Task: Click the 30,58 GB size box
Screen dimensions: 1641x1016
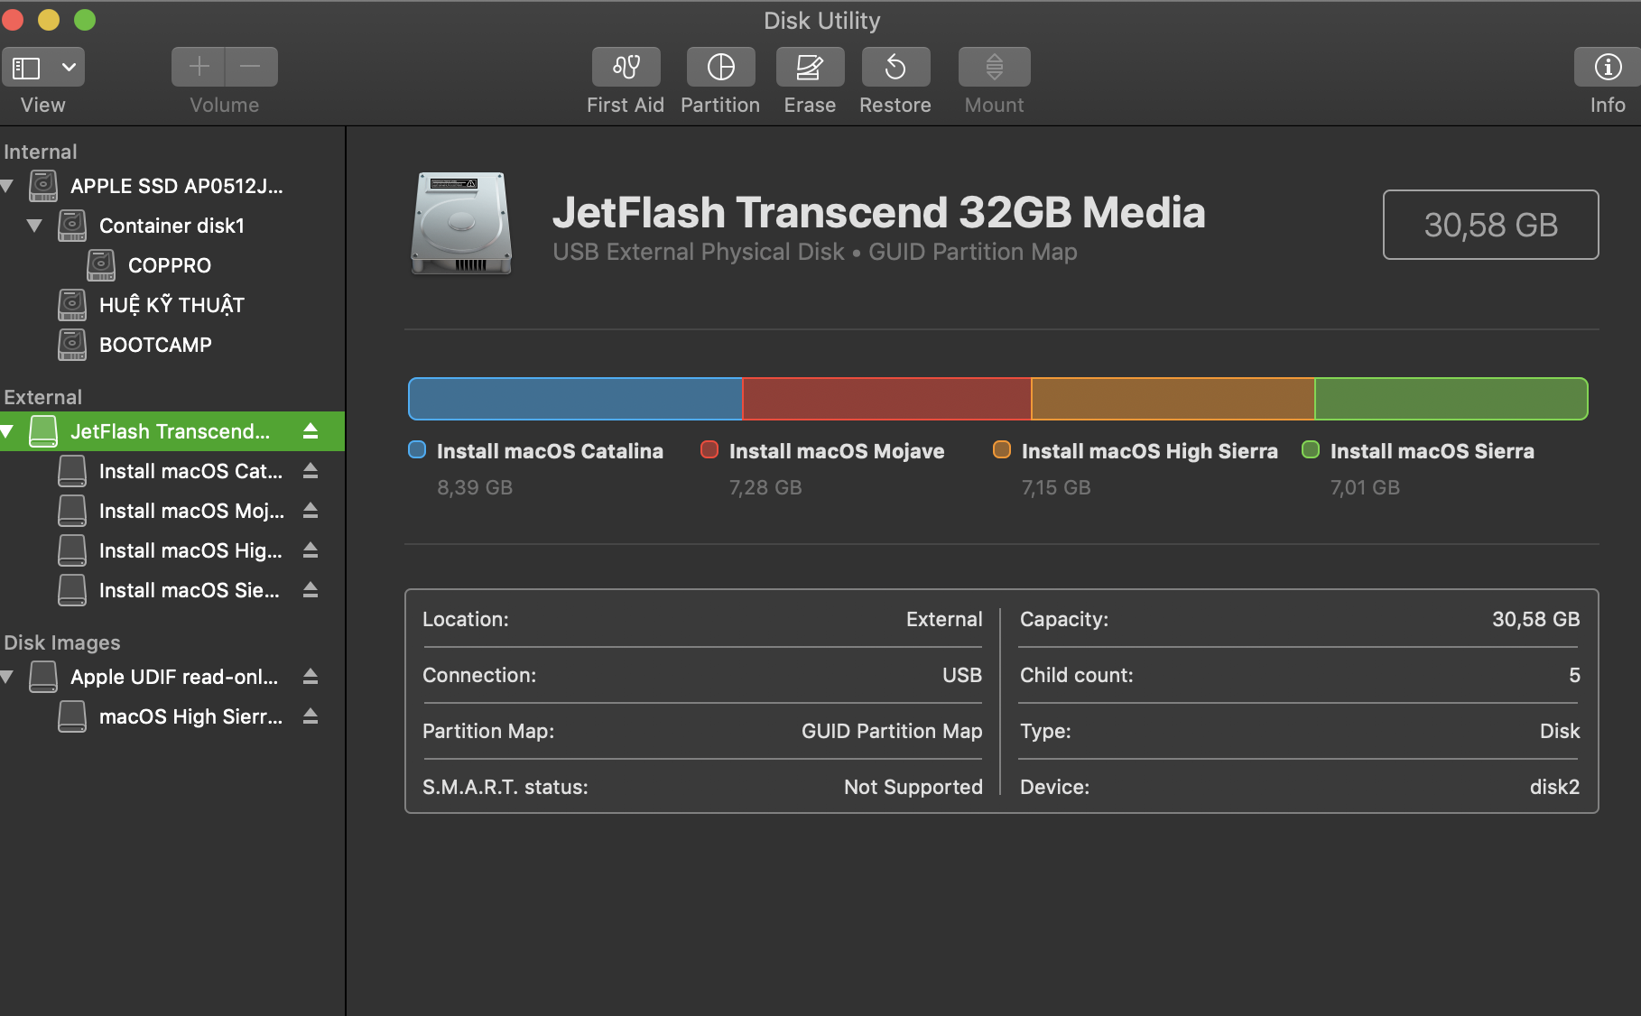Action: click(1490, 225)
